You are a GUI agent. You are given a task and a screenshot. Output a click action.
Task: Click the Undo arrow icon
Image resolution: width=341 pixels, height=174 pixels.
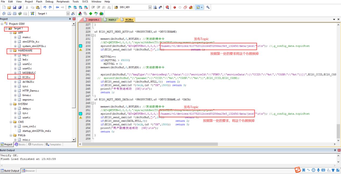[x=45, y=7]
